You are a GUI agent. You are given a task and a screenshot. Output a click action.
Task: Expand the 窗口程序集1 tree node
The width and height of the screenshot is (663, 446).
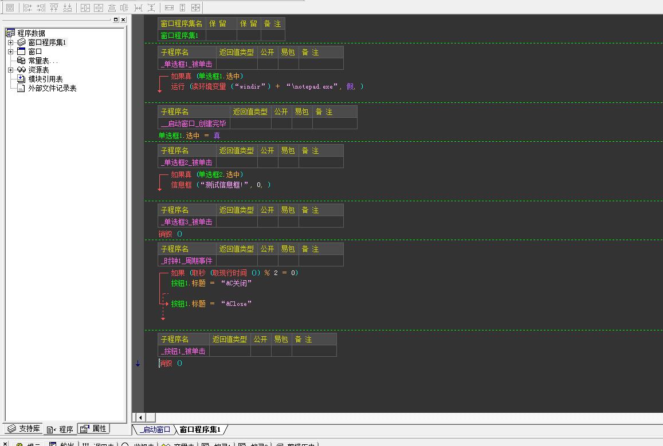coord(10,42)
